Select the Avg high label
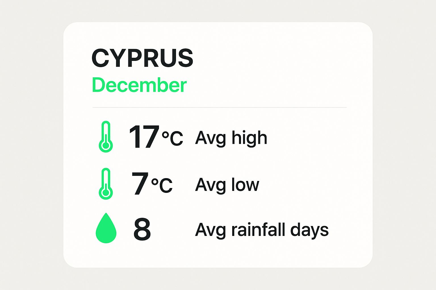The height and width of the screenshot is (290, 436). pyautogui.click(x=231, y=138)
